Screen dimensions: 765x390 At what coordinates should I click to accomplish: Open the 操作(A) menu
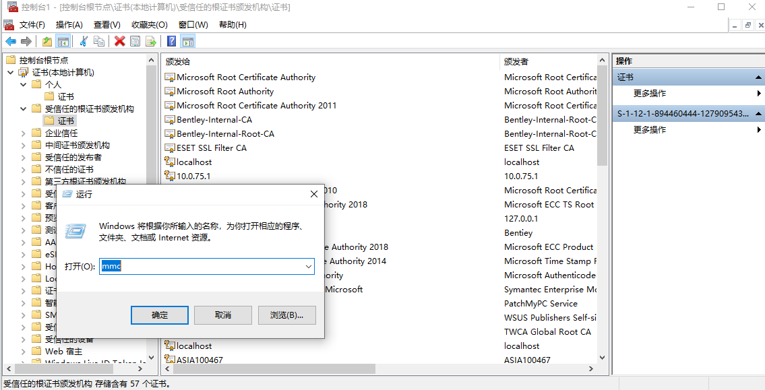(x=69, y=25)
